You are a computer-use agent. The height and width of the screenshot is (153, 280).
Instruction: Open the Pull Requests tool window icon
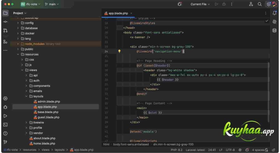click(5, 30)
